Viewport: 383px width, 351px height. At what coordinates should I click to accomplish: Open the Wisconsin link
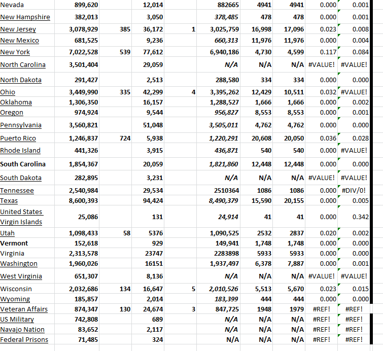pyautogui.click(x=16, y=289)
